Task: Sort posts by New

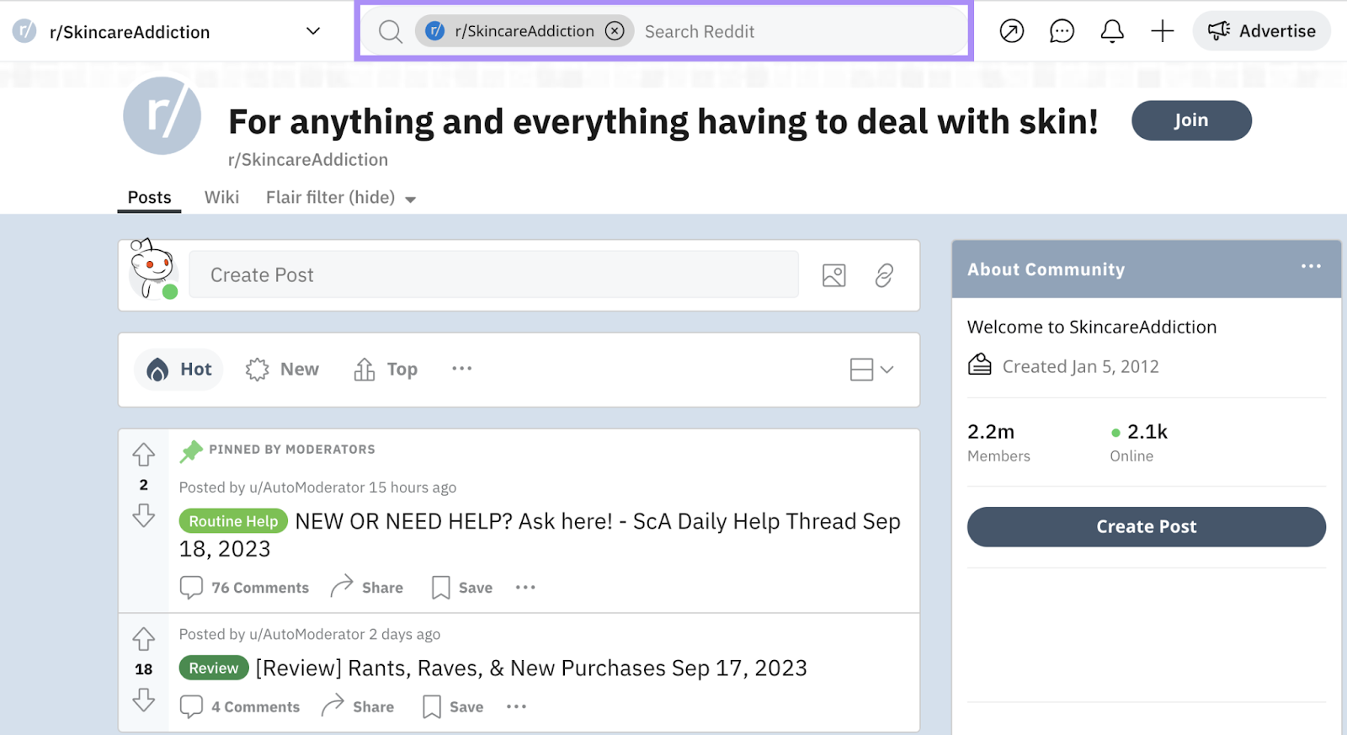Action: coord(282,369)
